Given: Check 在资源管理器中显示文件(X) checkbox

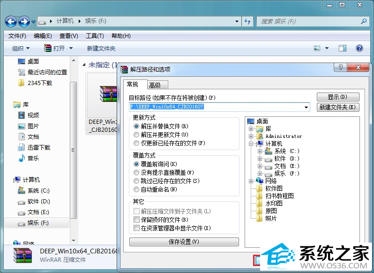Looking at the screenshot, I should (x=136, y=228).
